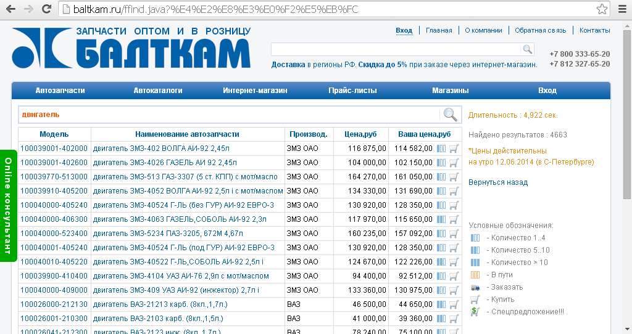632x334 pixels.
Task: Click the двигатель parts search input field
Action: (x=228, y=115)
